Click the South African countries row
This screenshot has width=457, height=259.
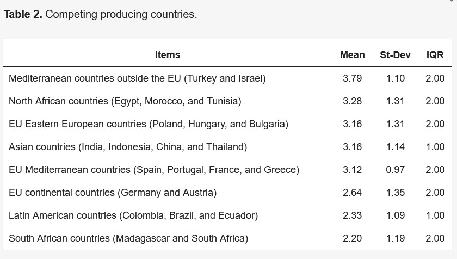click(x=227, y=238)
